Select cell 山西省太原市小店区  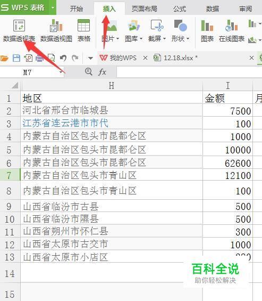click(112, 257)
